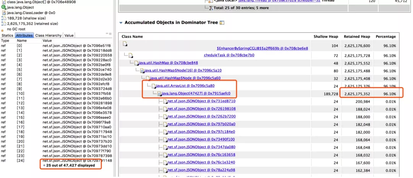The image size is (413, 178).
Task: Select attribute row [0] JSONObject @ 0x7096e51f8
Action: coord(56,45)
